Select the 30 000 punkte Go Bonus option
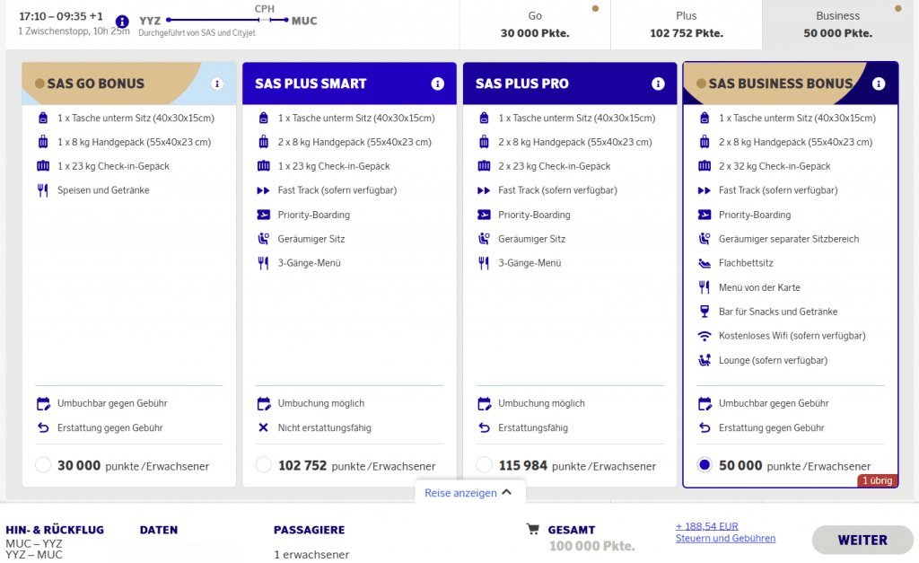This screenshot has width=919, height=563. pyautogui.click(x=43, y=465)
